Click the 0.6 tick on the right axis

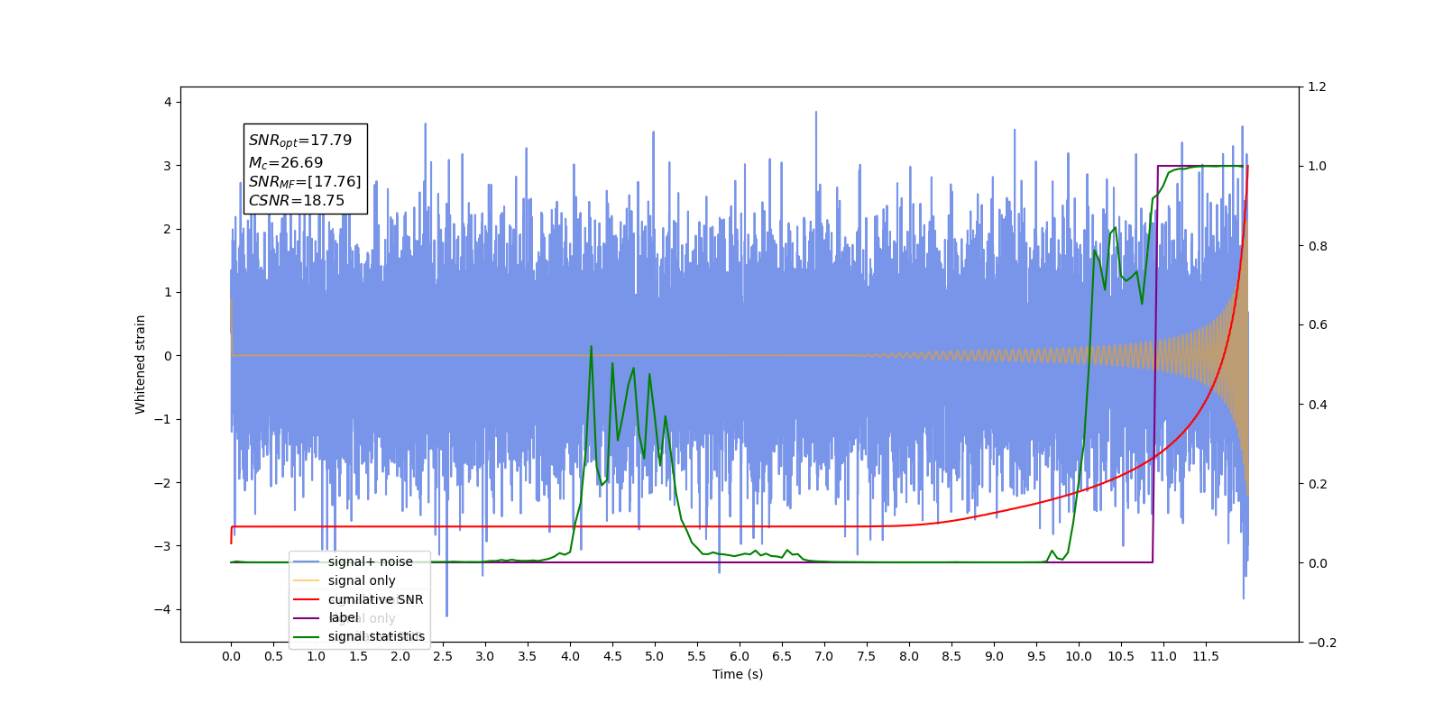[x=1317, y=325]
